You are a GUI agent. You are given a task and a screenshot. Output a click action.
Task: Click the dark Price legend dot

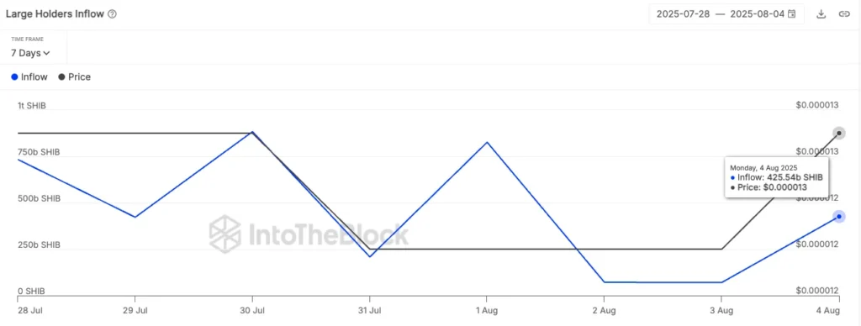(61, 76)
